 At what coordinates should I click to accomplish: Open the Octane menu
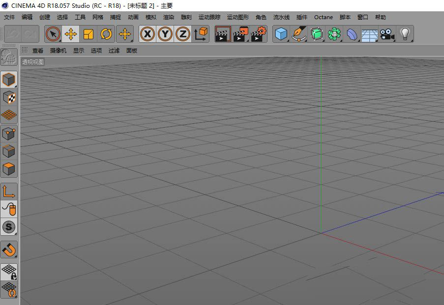323,17
